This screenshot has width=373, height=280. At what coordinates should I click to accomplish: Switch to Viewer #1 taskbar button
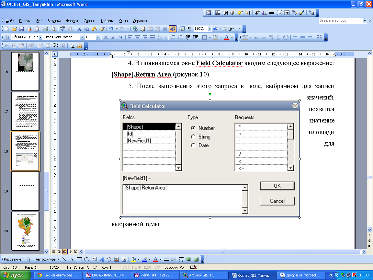click(x=155, y=275)
